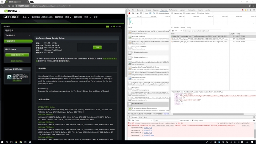The image size is (256, 144).
Task: Bookmark this page with the star icon
Action: [250, 6]
